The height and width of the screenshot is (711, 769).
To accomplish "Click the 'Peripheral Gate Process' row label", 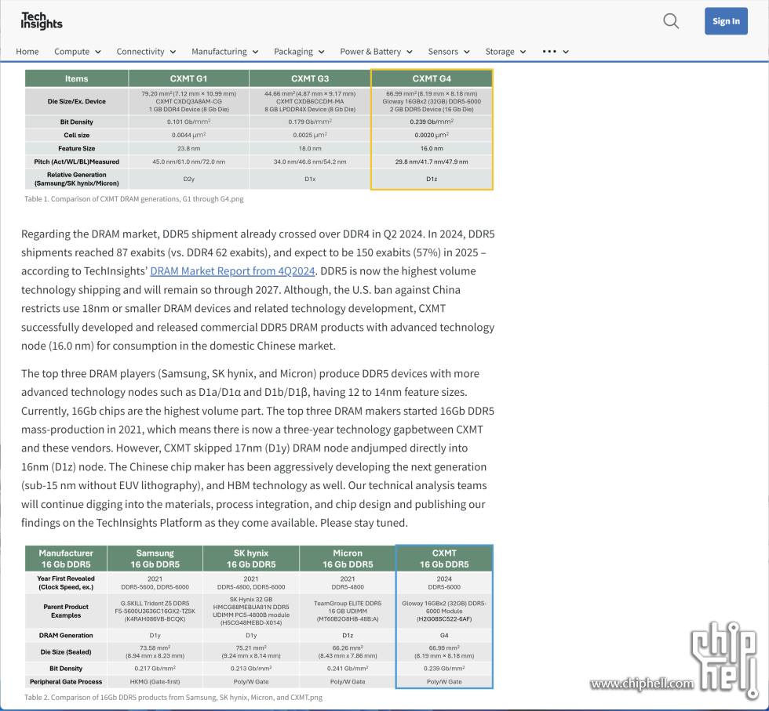I will 66,681.
